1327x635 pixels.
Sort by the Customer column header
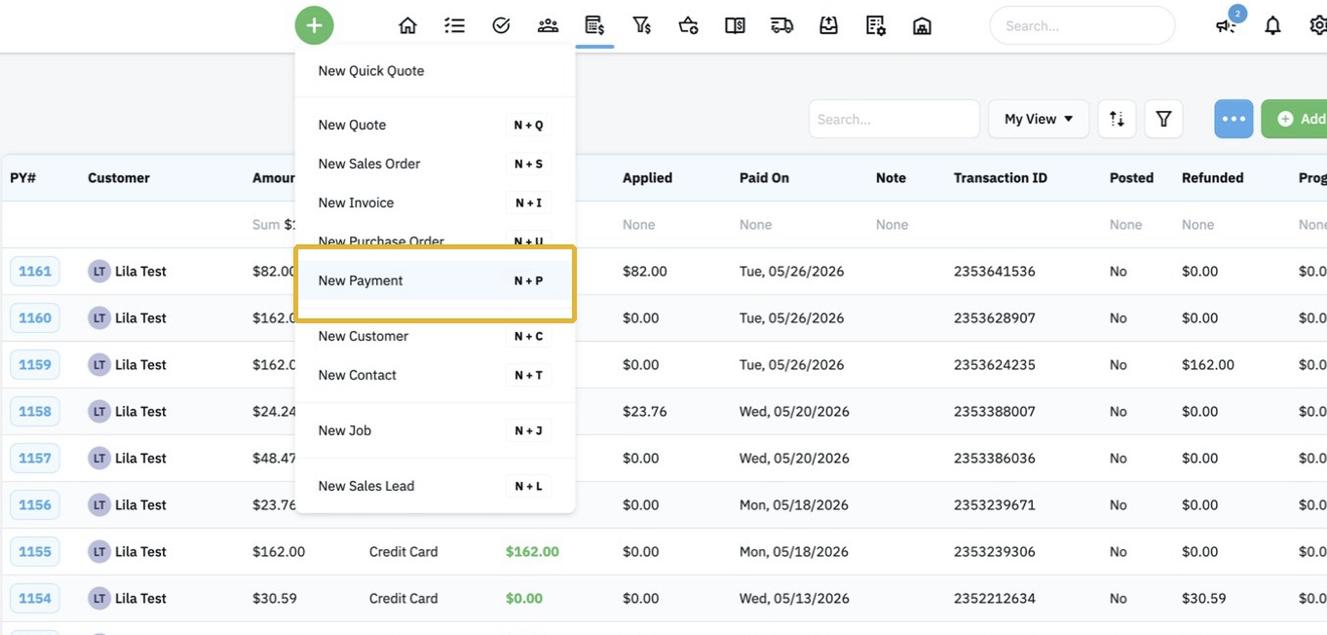[x=118, y=178]
